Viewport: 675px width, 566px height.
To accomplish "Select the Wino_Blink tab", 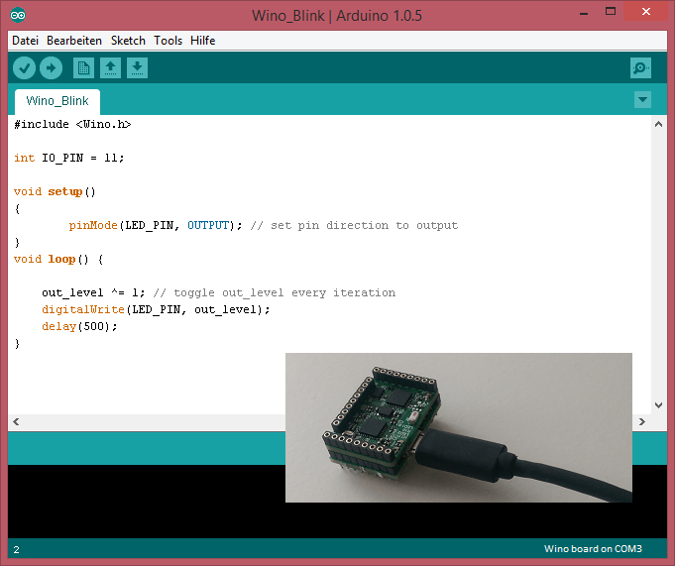I will coord(57,101).
